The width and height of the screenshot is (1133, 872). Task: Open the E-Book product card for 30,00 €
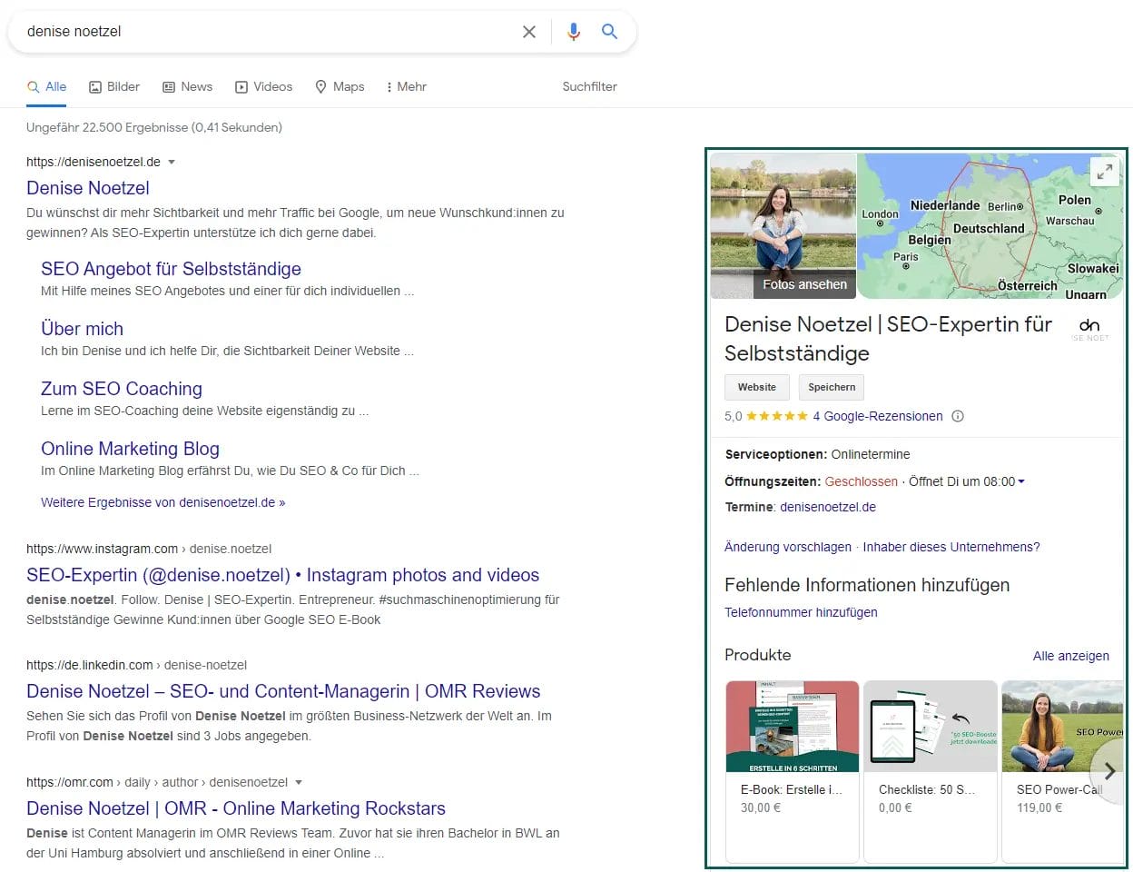[793, 770]
